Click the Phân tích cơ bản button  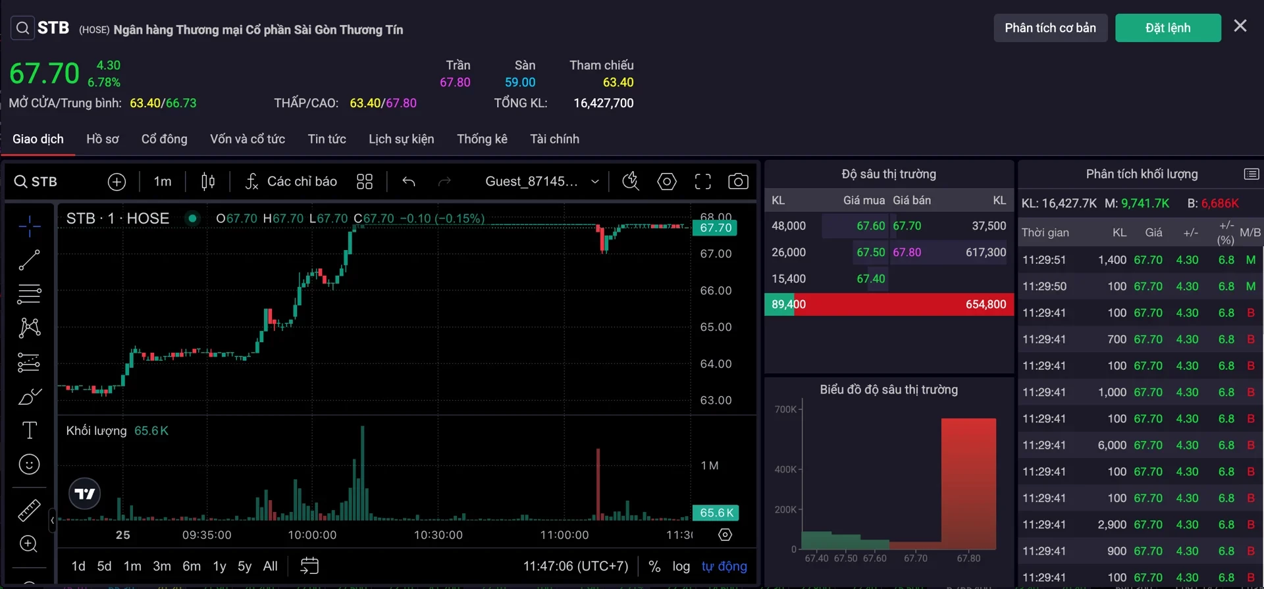click(1050, 28)
